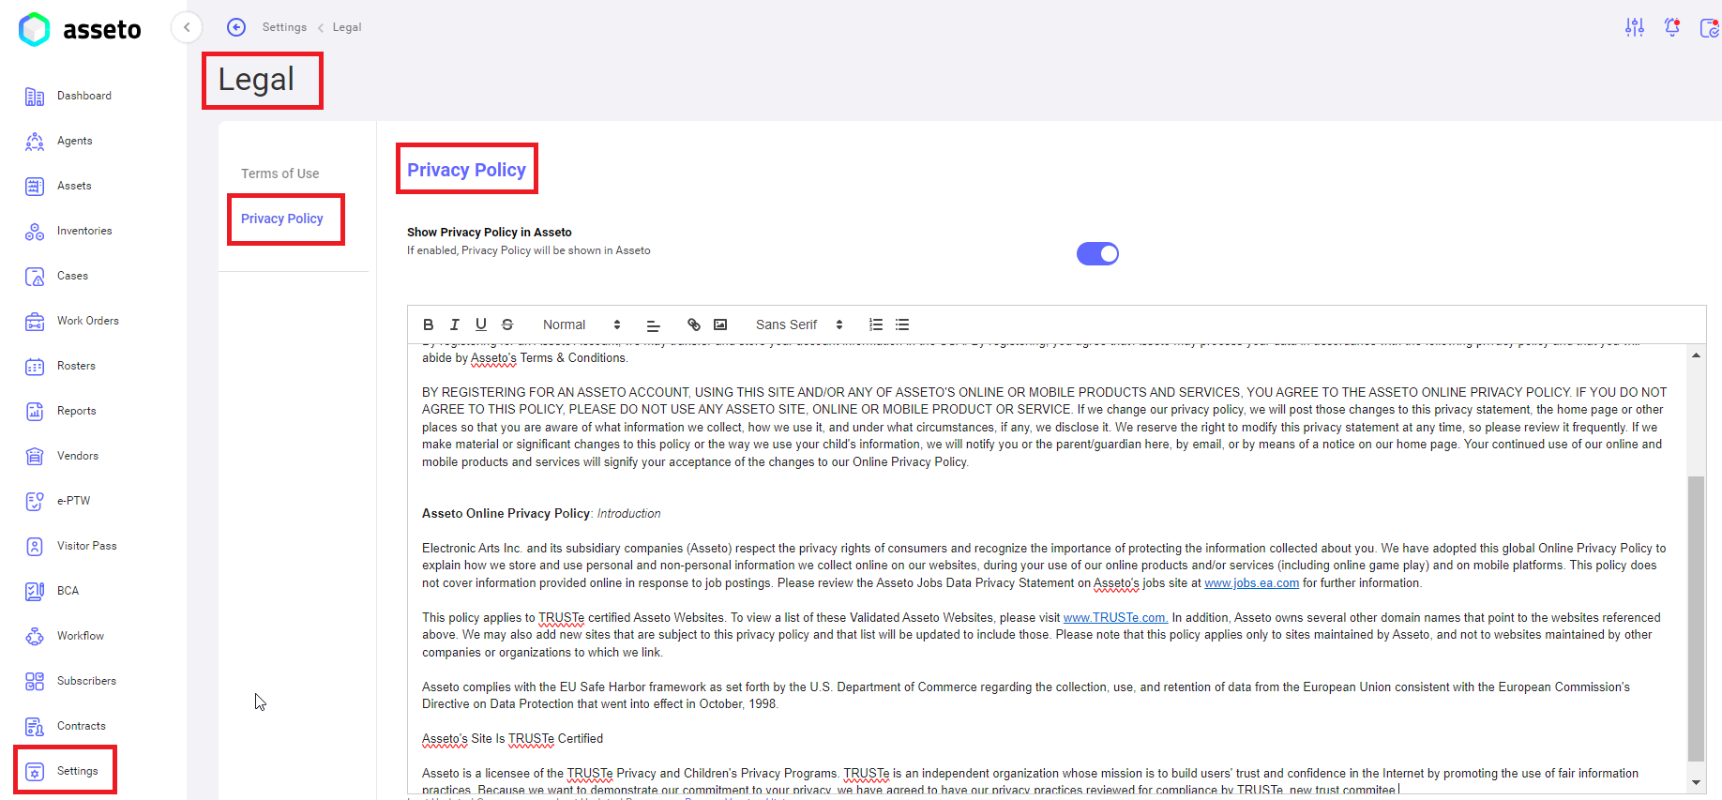
Task: Click the 'Legal' page title
Action: (256, 80)
